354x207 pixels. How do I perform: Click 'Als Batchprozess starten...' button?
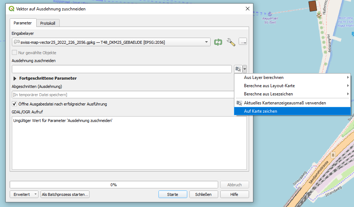[x=65, y=194]
